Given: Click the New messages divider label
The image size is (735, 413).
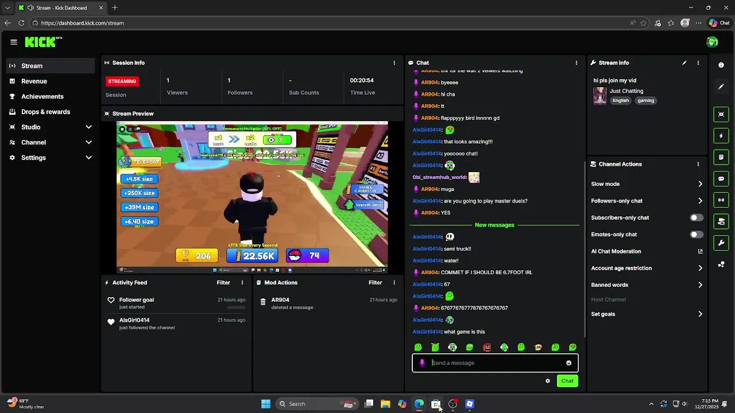Looking at the screenshot, I should click(494, 225).
